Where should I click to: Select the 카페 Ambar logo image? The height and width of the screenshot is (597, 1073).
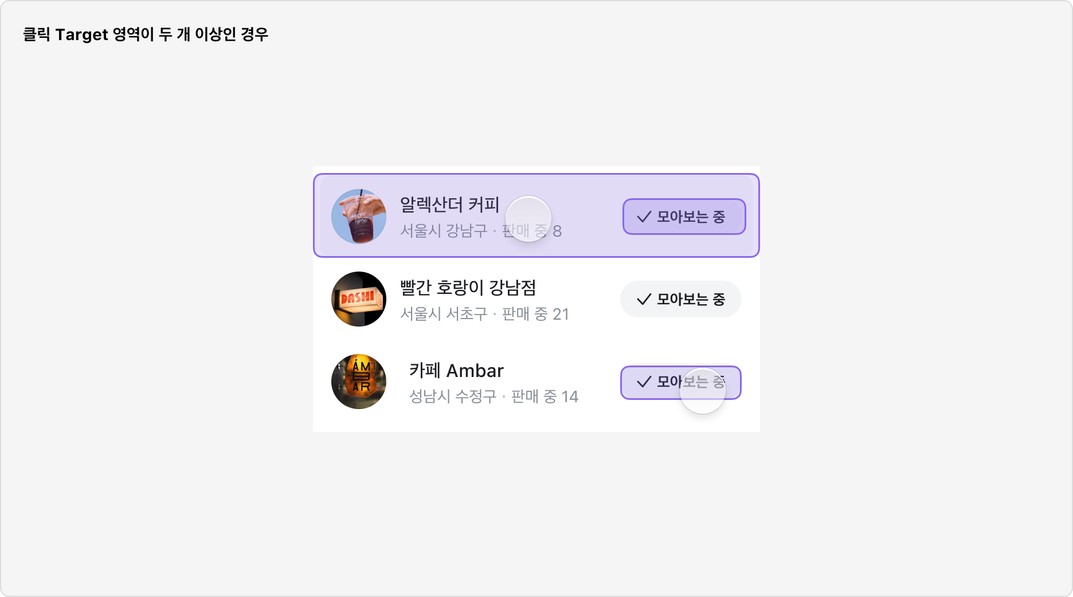coord(358,381)
